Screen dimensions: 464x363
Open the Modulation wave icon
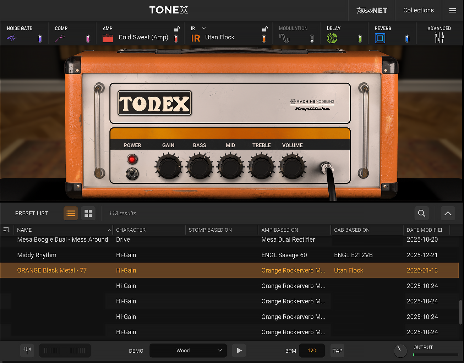[284, 38]
